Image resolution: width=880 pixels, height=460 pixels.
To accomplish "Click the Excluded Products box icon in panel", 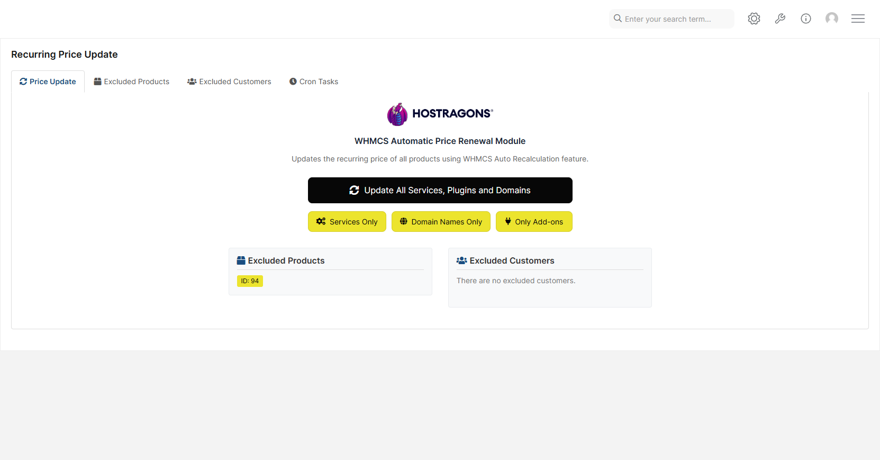I will pyautogui.click(x=241, y=260).
